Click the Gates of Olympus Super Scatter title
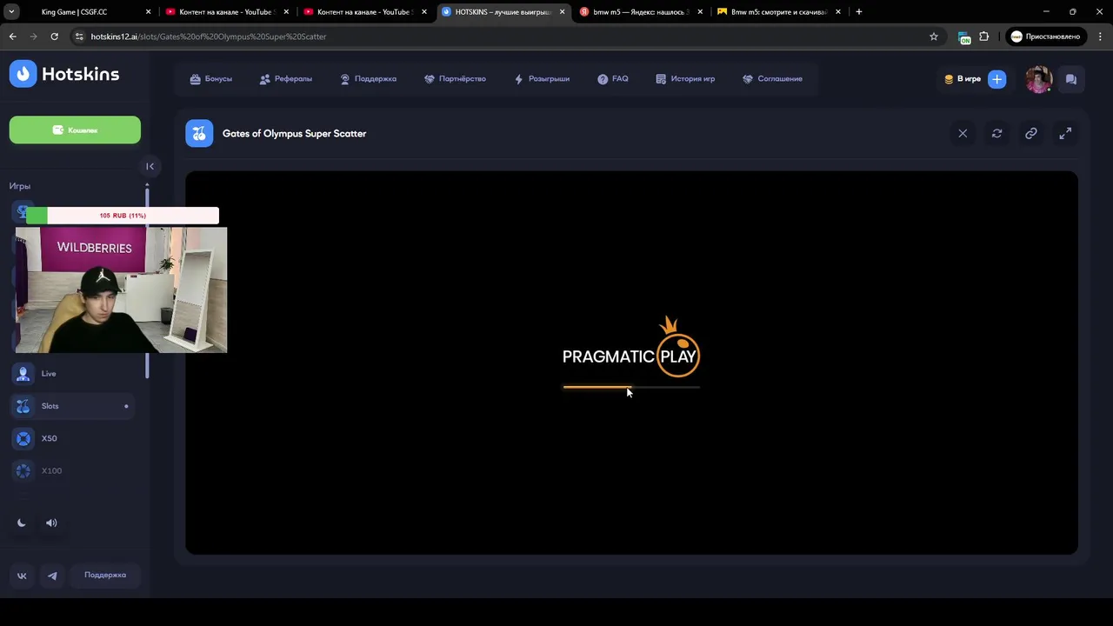1113x626 pixels. click(x=294, y=133)
